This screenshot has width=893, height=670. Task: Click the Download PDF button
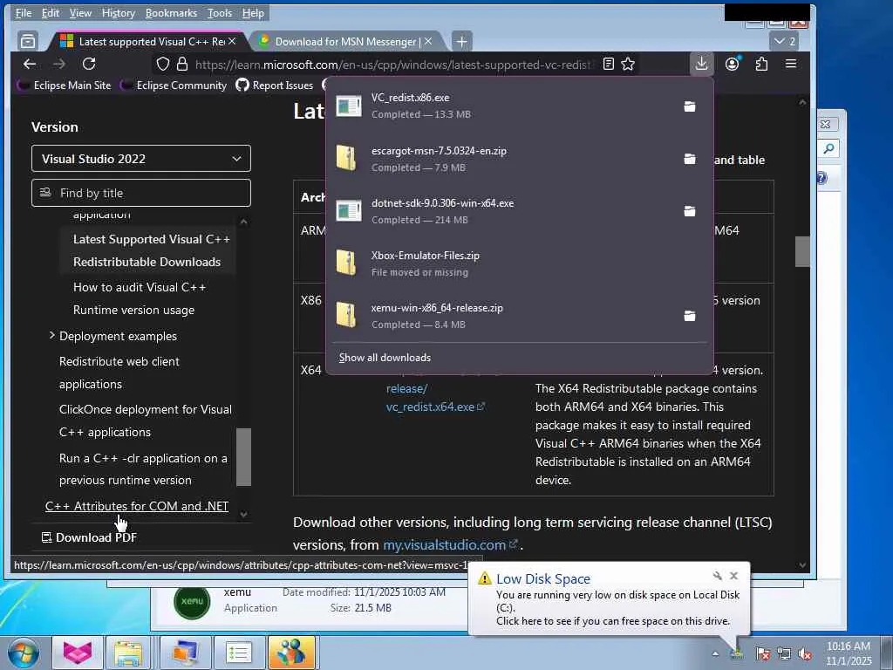[90, 537]
